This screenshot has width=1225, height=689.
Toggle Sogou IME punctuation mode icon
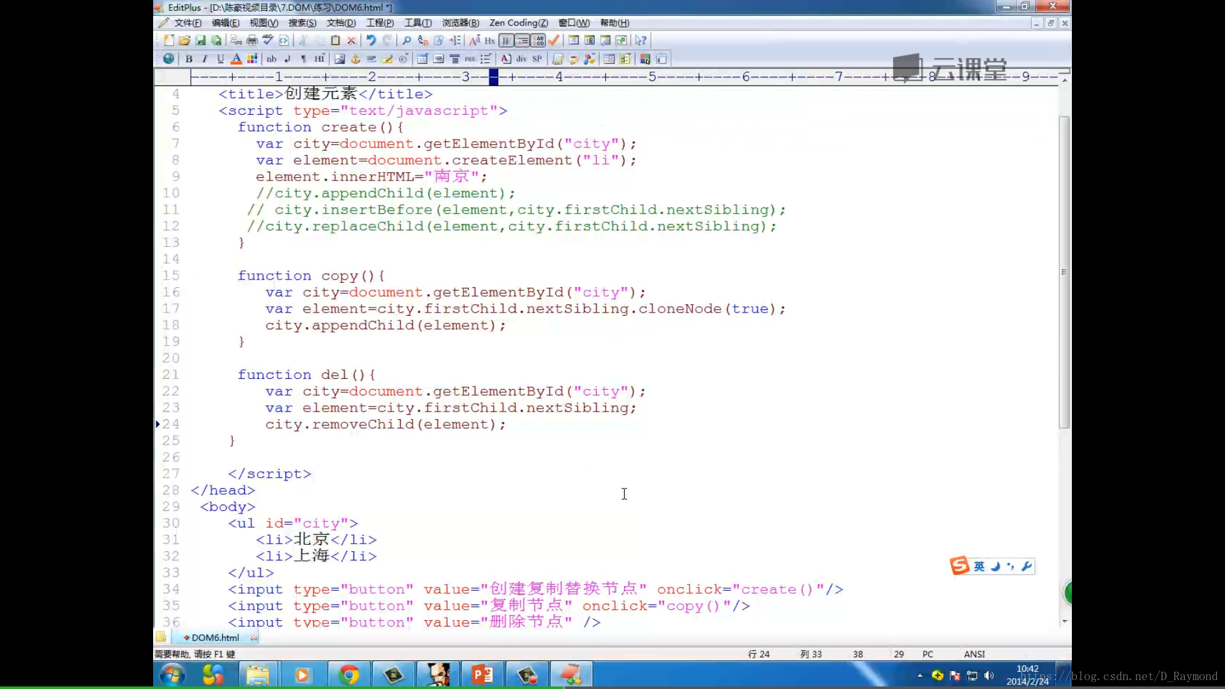(x=1010, y=567)
